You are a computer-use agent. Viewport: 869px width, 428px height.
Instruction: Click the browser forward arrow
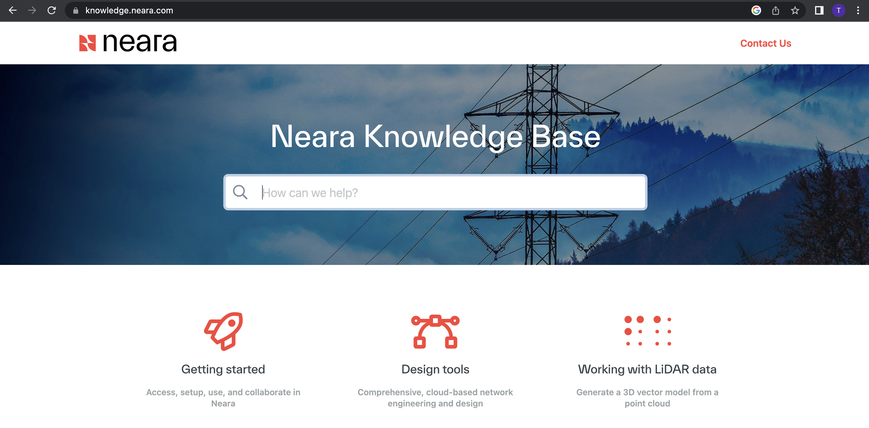pyautogui.click(x=32, y=10)
